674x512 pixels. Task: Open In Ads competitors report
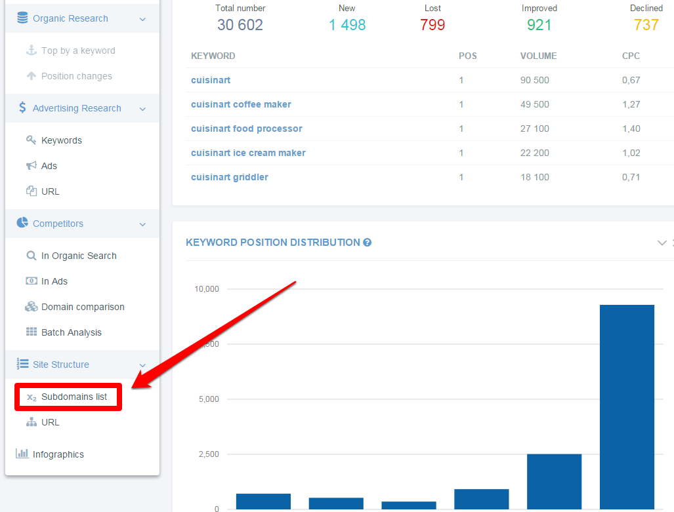pos(54,281)
